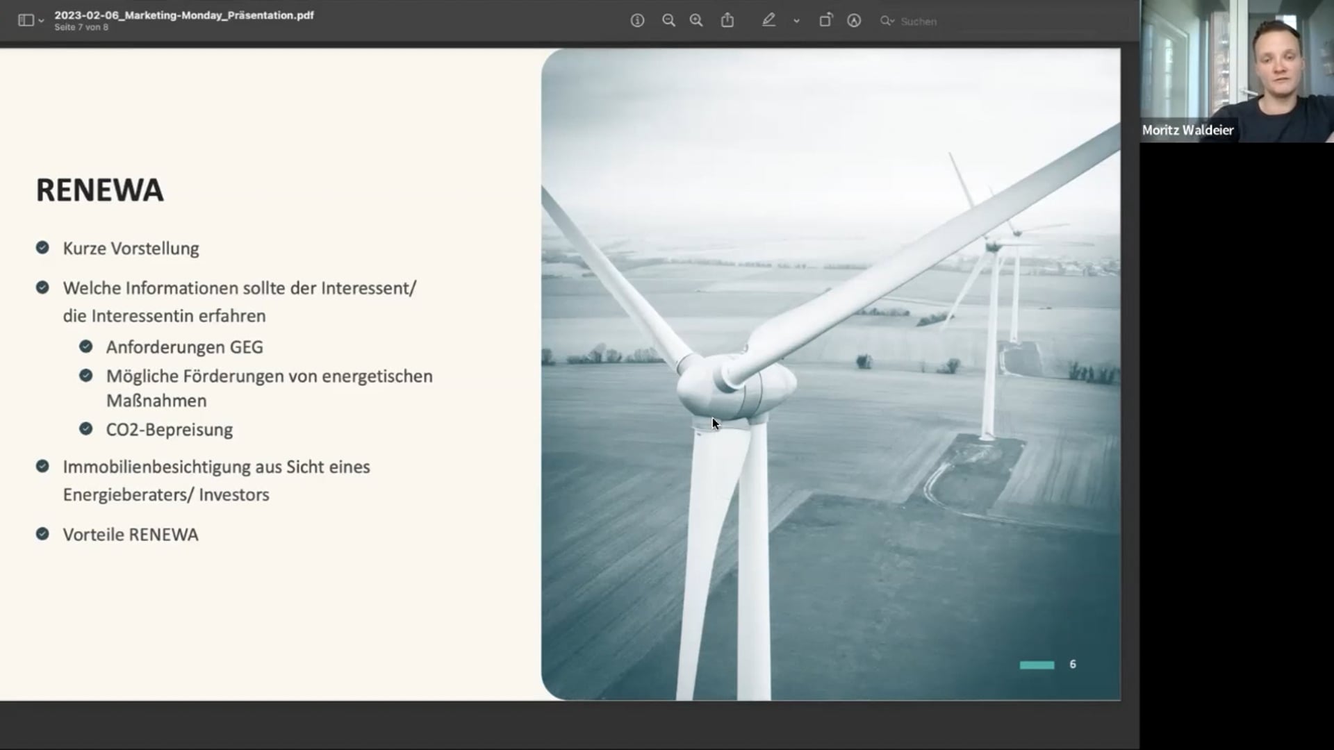Click 'Mögliche Förderungen von energetischen' text
Screen dimensions: 1334x750
[x=269, y=376]
